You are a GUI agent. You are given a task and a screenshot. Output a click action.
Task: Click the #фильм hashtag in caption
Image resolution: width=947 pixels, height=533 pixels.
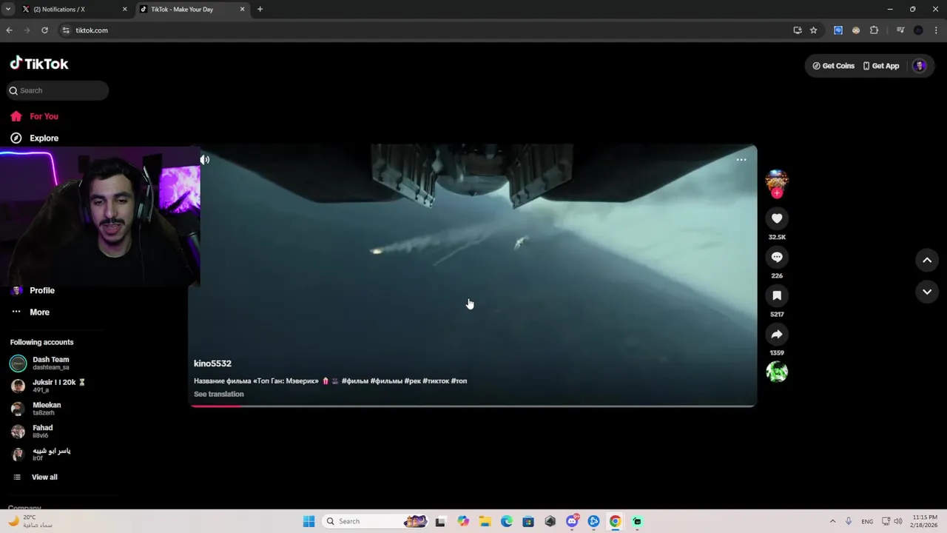pos(354,381)
